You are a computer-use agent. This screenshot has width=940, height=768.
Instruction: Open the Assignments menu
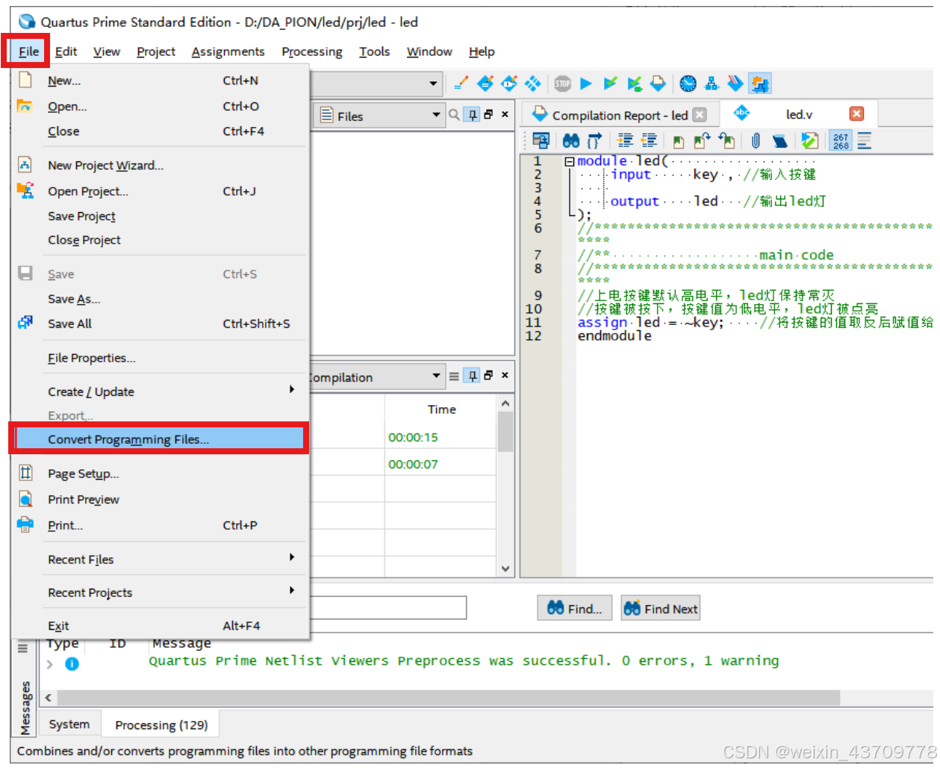228,52
